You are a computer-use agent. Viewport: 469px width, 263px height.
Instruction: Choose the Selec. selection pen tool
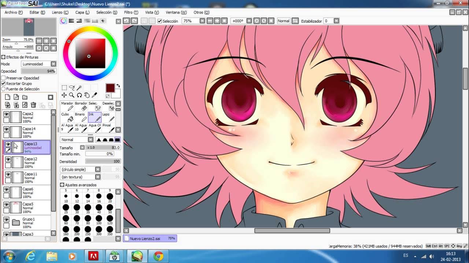(x=95, y=106)
